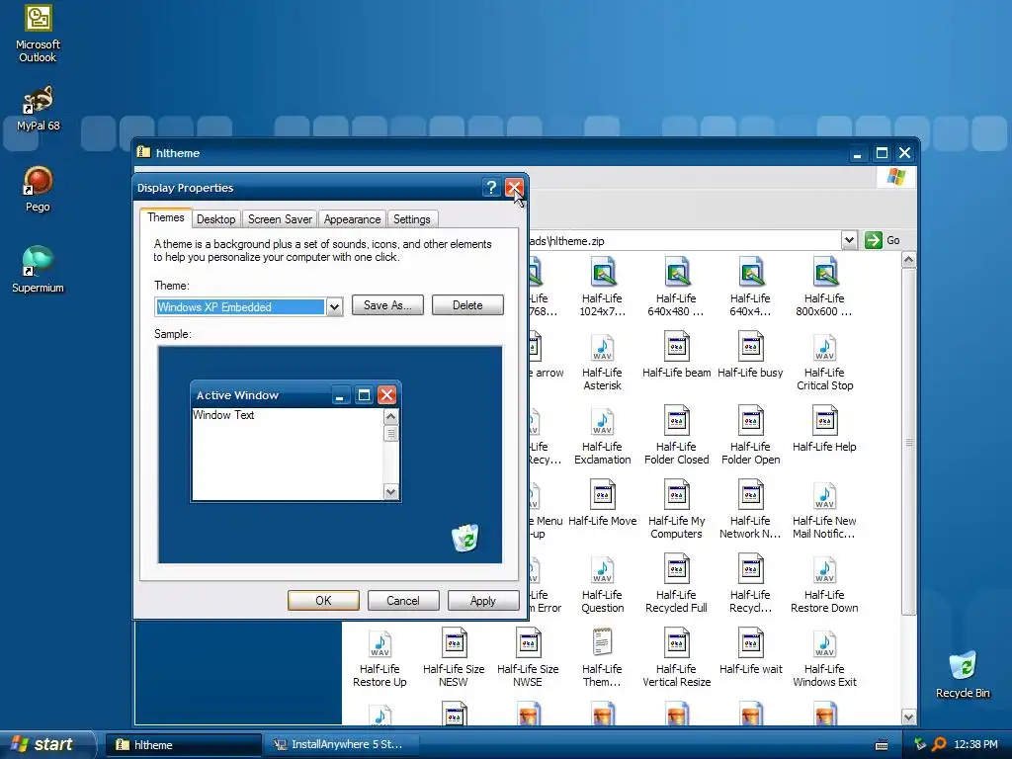Select the Half-Life Them... text file
Image resolution: width=1012 pixels, height=759 pixels.
[602, 658]
